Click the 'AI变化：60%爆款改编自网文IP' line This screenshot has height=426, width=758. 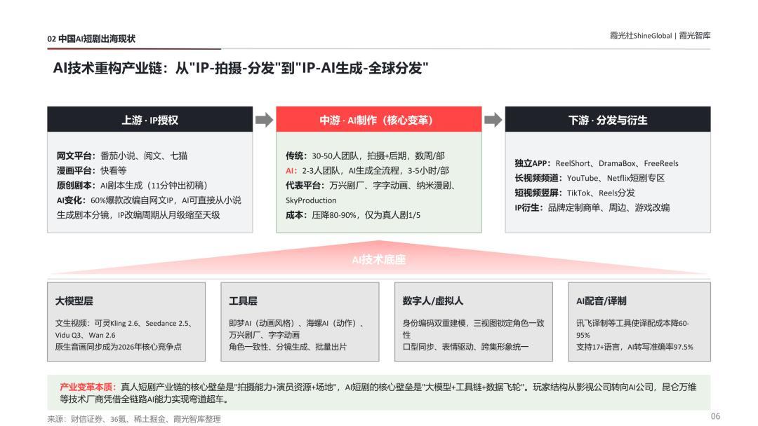pyautogui.click(x=149, y=200)
